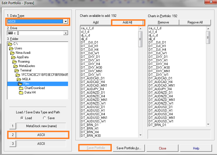Click the Add button
Viewport: 217px width, 155px height.
click(x=96, y=22)
